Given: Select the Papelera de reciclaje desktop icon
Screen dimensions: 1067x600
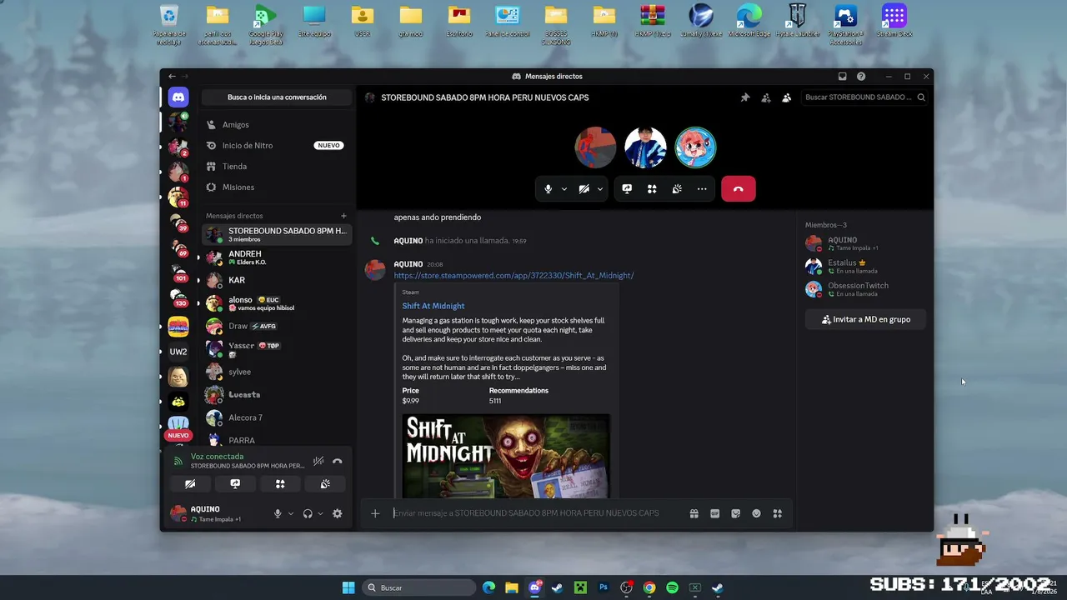Looking at the screenshot, I should (168, 24).
